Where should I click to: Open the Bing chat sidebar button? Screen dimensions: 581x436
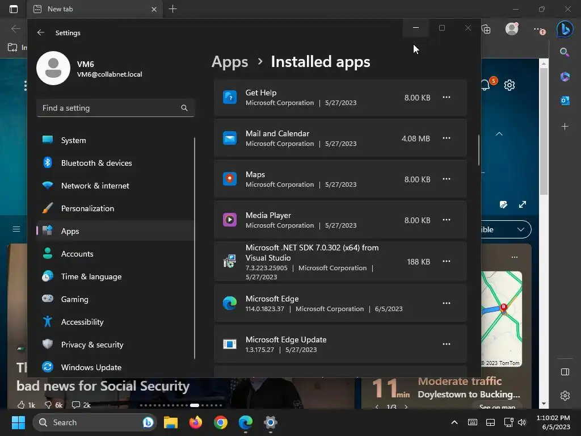565,29
